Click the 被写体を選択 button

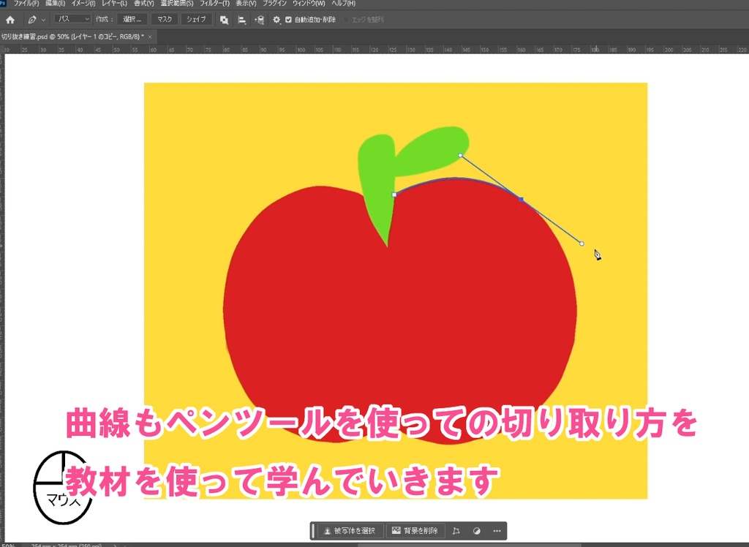click(349, 530)
